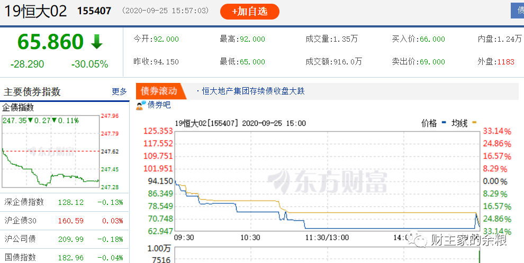Viewport: 524px width, 263px height.
Task: Open the 债券吧 forum link
Action: 159,105
